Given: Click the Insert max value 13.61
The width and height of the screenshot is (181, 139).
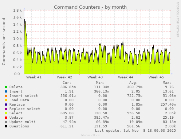Looking at the screenshot, I should pyautogui.click(x=168, y=91).
